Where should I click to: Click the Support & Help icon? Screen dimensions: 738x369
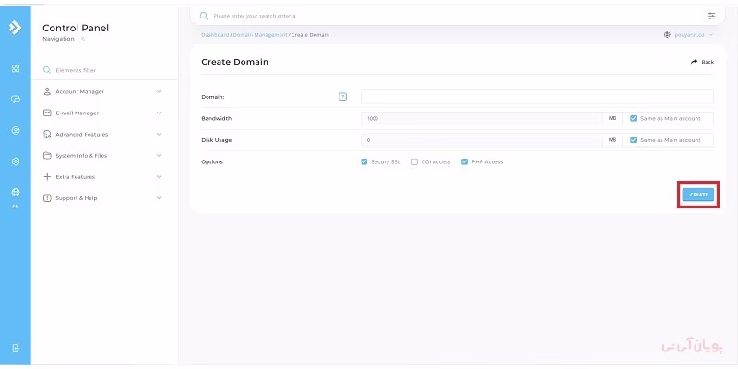tap(47, 198)
